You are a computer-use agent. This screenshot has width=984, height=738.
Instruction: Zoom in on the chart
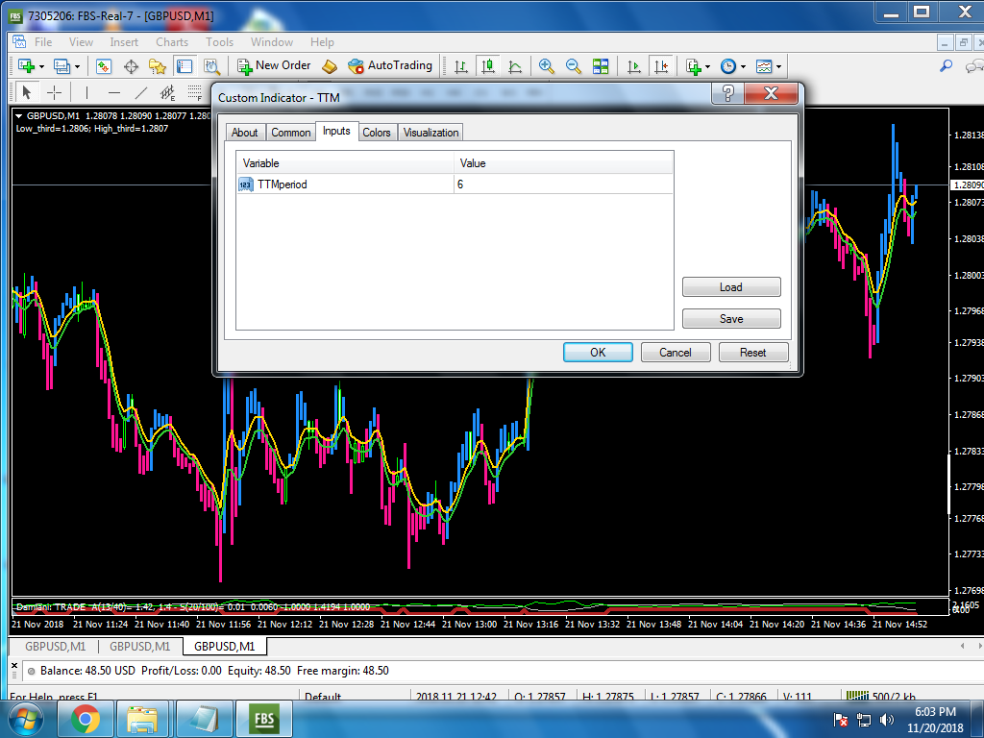[546, 66]
